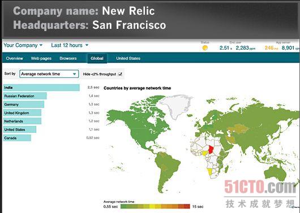Open the Average network time sort dropdown
The height and width of the screenshot is (213, 300).
coord(49,74)
